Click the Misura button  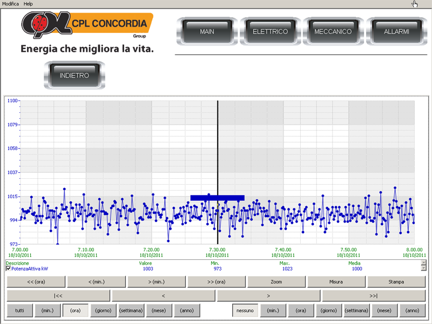point(336,282)
